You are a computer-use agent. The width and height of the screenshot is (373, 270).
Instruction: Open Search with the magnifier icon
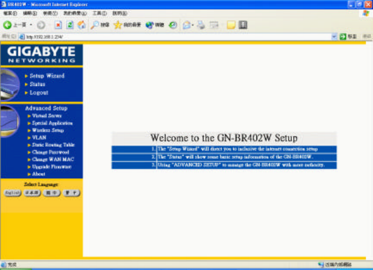[x=95, y=25]
